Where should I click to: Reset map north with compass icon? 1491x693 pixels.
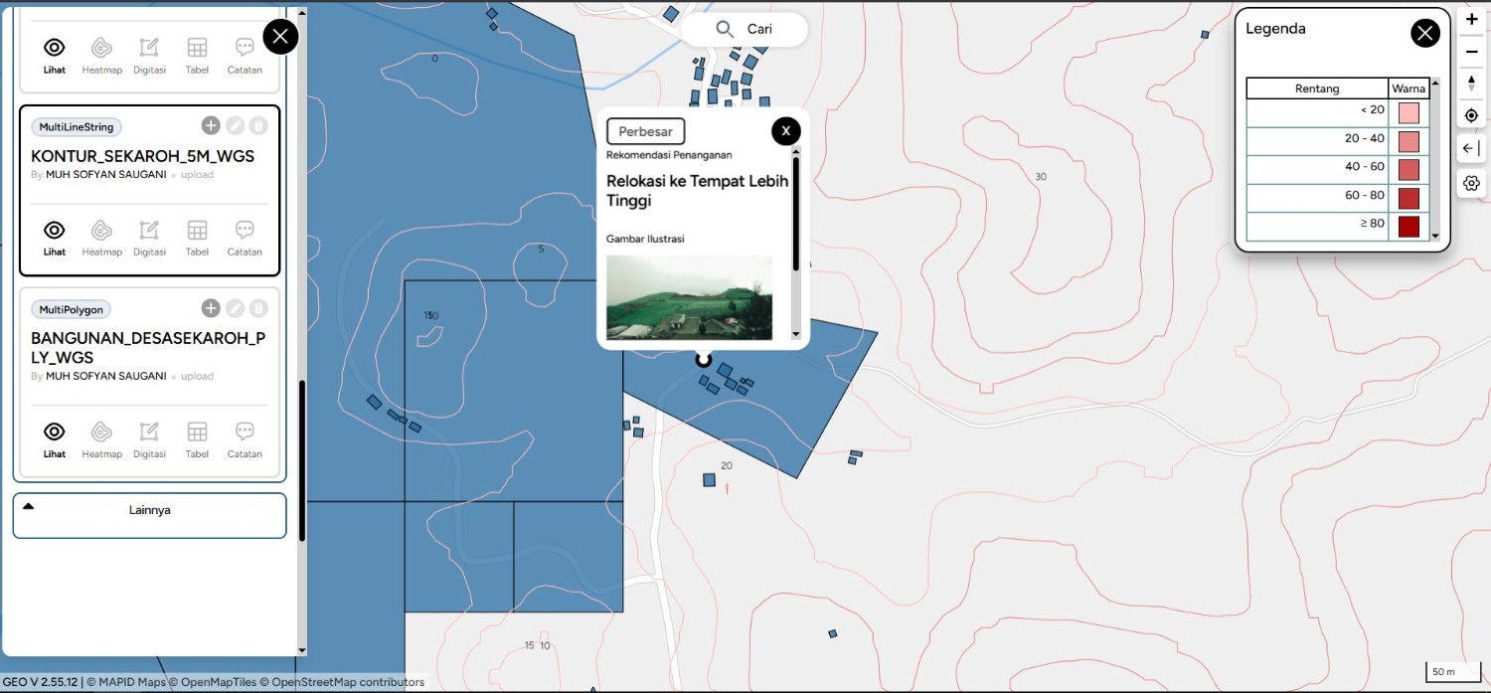click(x=1472, y=84)
